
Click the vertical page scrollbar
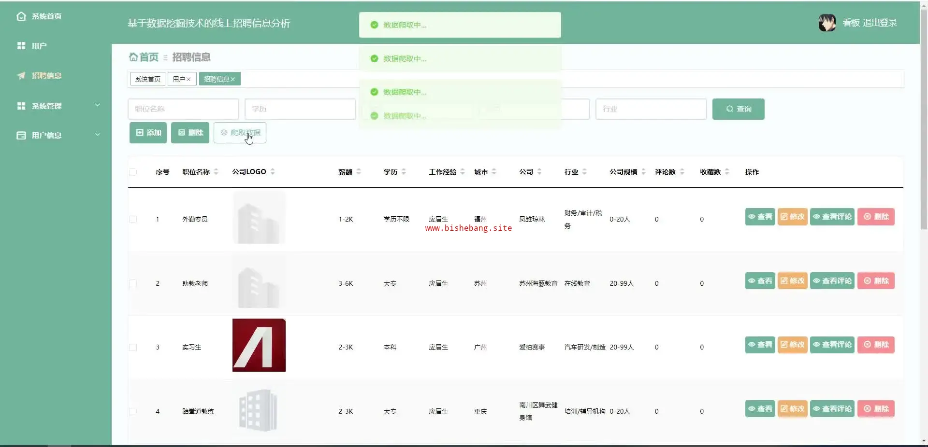point(924,145)
